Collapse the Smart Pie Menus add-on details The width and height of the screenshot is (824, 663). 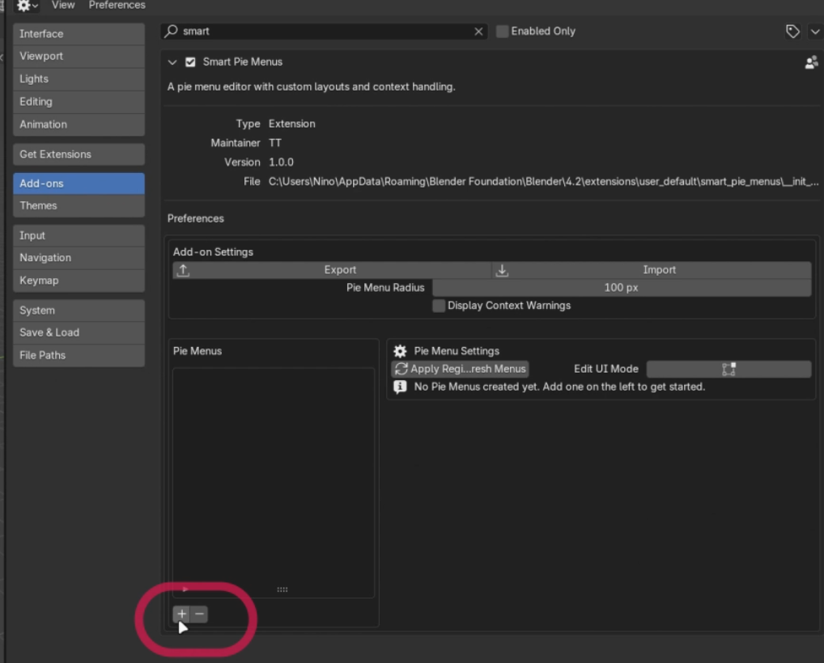(172, 62)
